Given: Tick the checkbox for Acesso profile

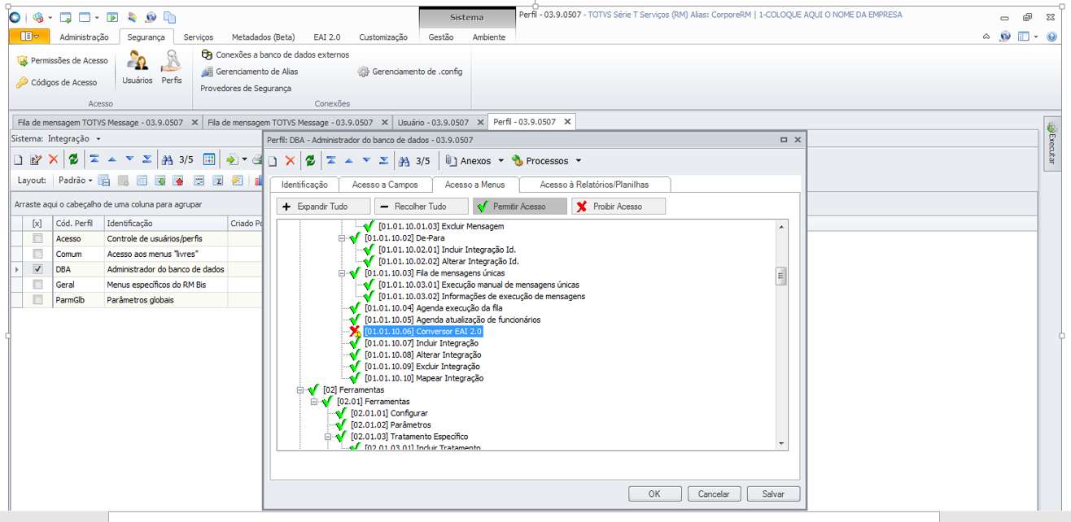Looking at the screenshot, I should click(x=37, y=238).
